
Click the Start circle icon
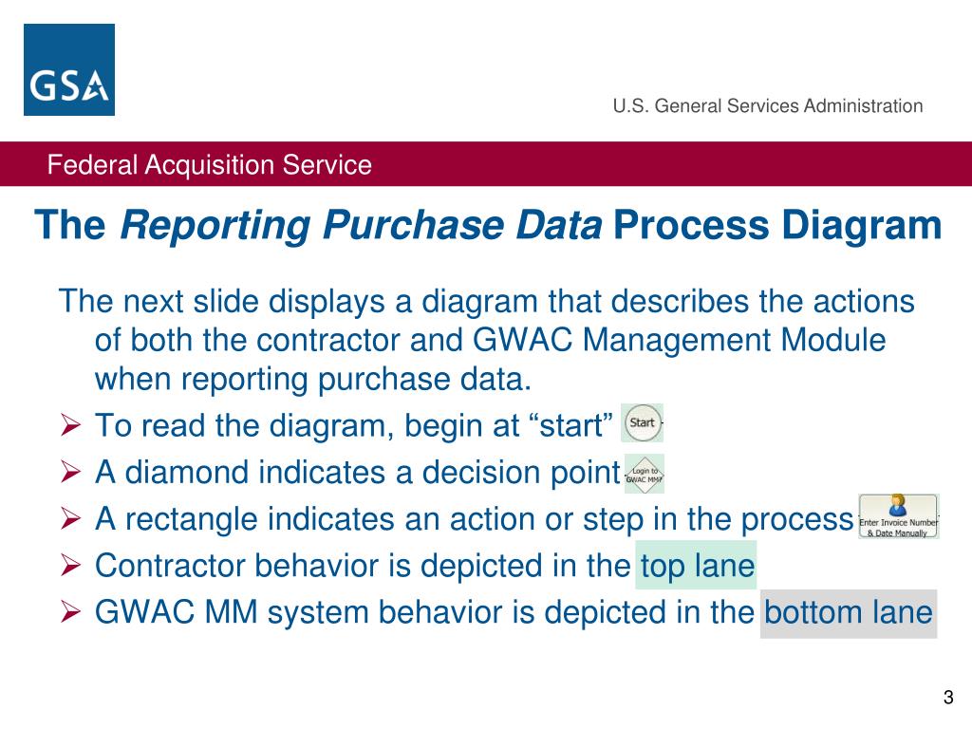coord(643,422)
